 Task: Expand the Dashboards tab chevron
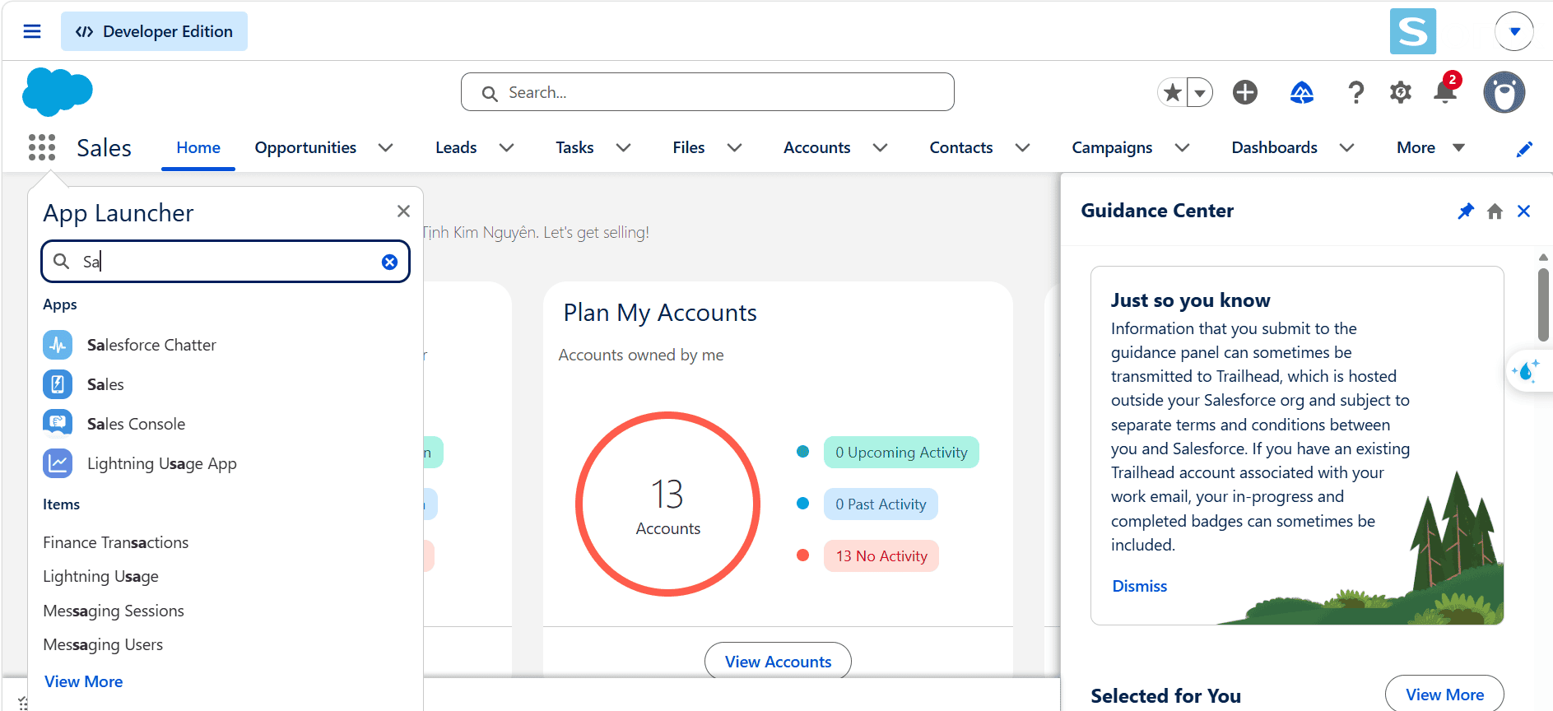tap(1346, 148)
